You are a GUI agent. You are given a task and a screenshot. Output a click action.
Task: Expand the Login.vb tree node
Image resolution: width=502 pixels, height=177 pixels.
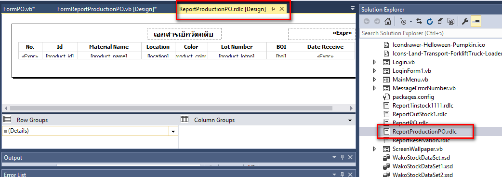coord(375,62)
